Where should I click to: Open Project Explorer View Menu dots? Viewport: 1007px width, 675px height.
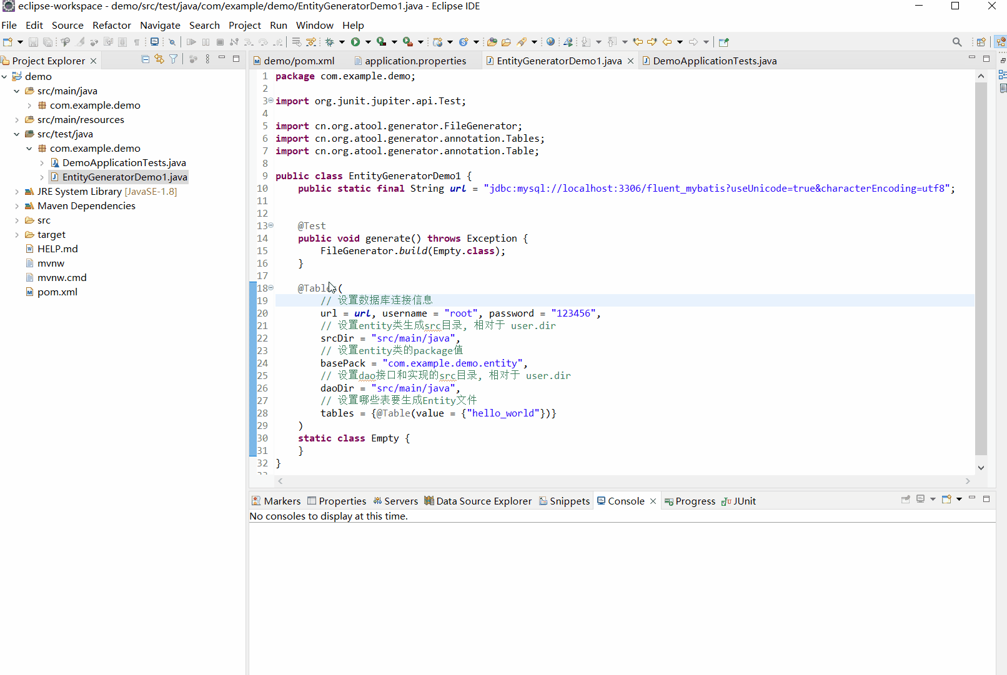207,59
